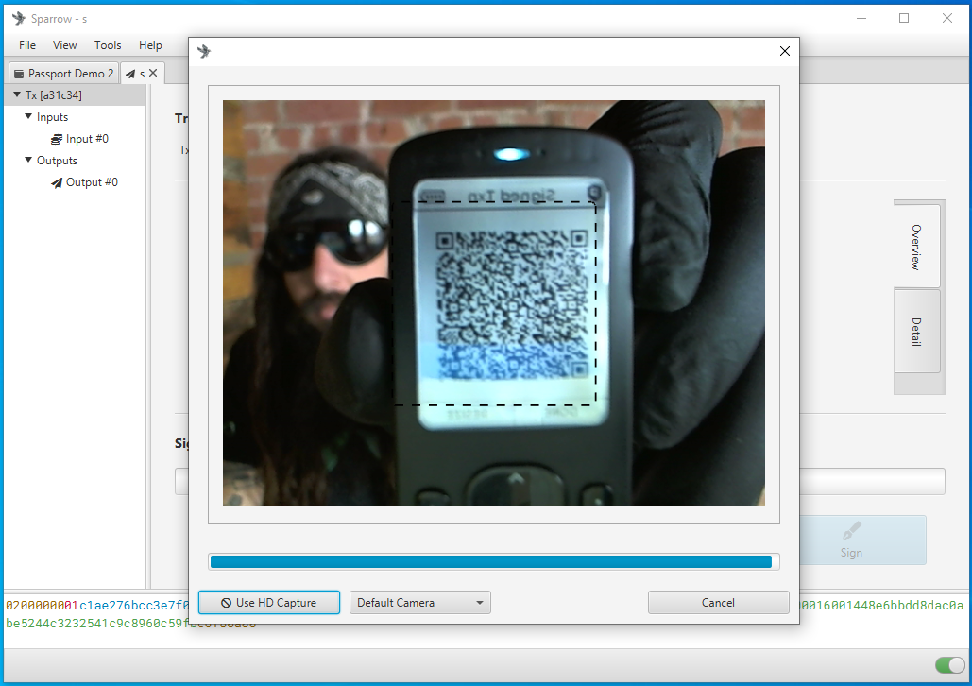Click the Input #0 coins icon
Screen dimensions: 972x686
pos(57,139)
